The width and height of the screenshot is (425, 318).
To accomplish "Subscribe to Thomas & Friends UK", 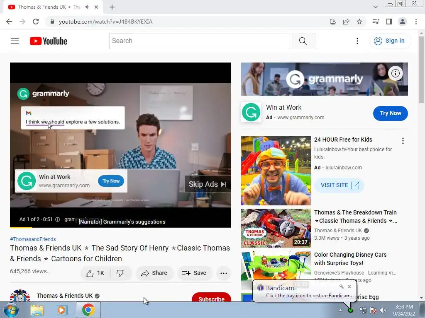I will 211,297.
